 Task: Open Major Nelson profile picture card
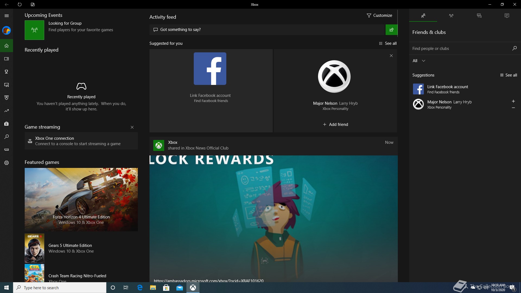click(334, 77)
